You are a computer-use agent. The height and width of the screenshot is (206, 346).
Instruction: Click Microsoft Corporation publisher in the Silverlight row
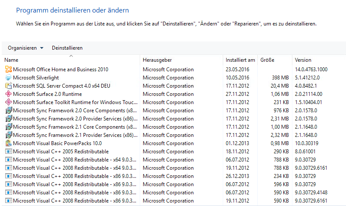click(168, 78)
